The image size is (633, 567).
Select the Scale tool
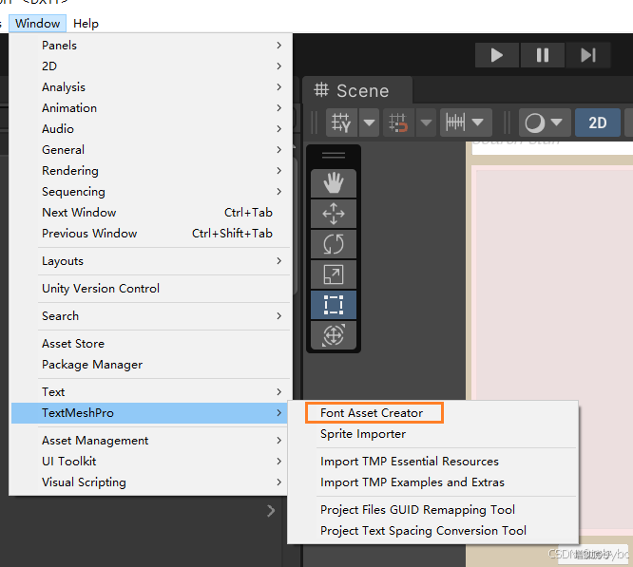[x=334, y=274]
